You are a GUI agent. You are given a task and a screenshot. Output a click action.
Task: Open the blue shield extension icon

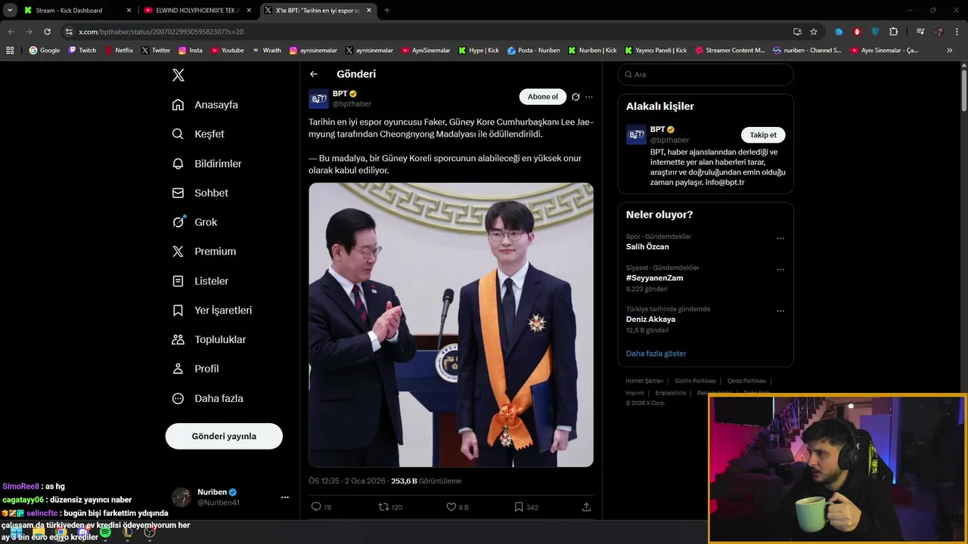875,32
